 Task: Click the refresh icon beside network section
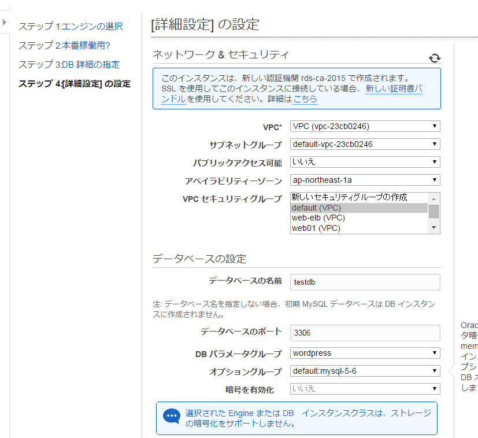(x=435, y=57)
